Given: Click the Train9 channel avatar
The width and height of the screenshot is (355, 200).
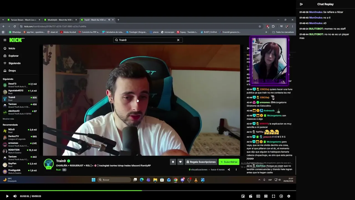Looking at the screenshot, I should coord(49,164).
